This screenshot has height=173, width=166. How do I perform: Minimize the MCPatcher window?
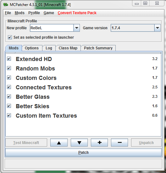(137, 3)
